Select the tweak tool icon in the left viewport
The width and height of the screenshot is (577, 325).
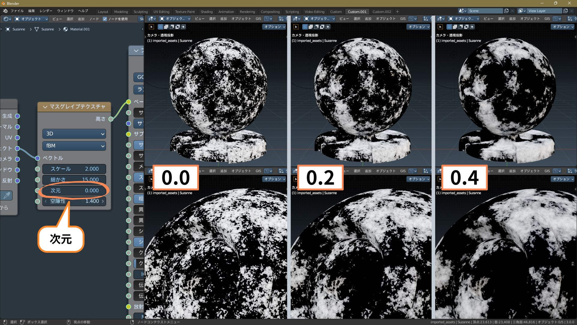pos(151,27)
